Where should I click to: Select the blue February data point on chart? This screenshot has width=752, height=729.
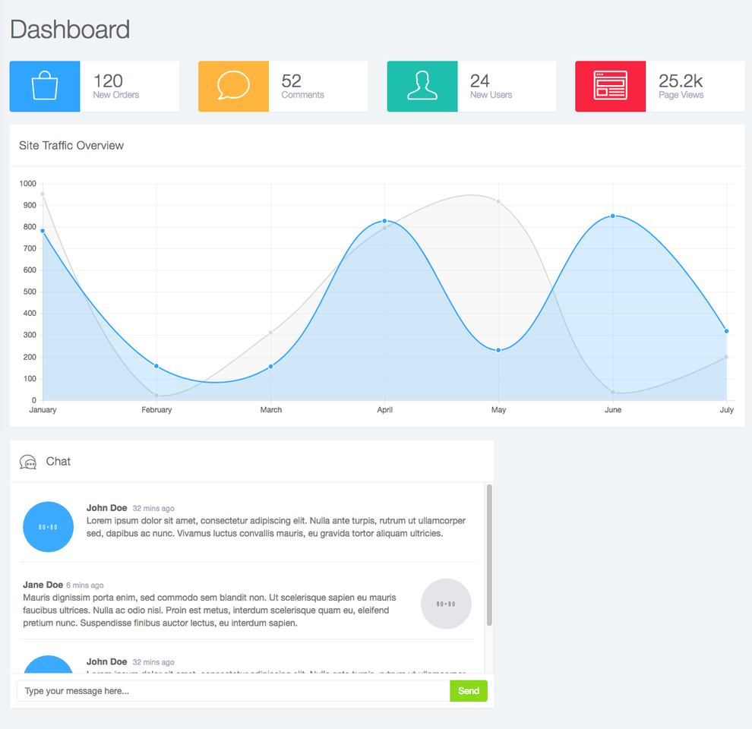156,366
